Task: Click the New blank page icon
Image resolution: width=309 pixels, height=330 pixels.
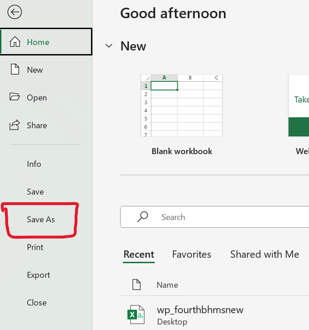Action: click(15, 70)
